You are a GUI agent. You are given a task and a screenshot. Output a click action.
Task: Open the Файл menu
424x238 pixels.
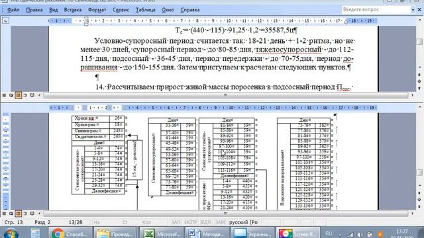[x=13, y=10]
